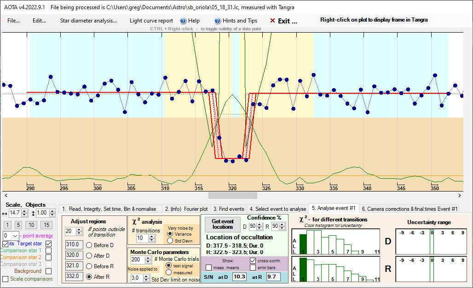Uncheck the cross-corrln checkbox
The height and width of the screenshot is (288, 473).
(253, 260)
